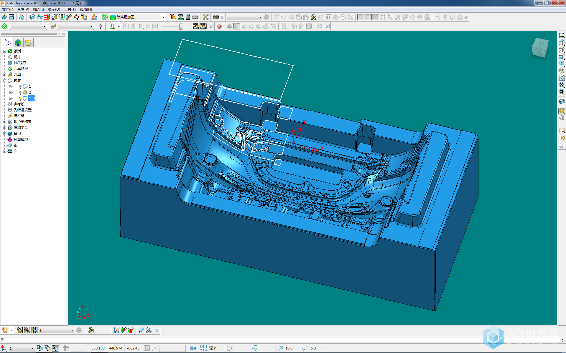Switch to the recycle bin tab
This screenshot has height=353, width=566.
point(28,43)
